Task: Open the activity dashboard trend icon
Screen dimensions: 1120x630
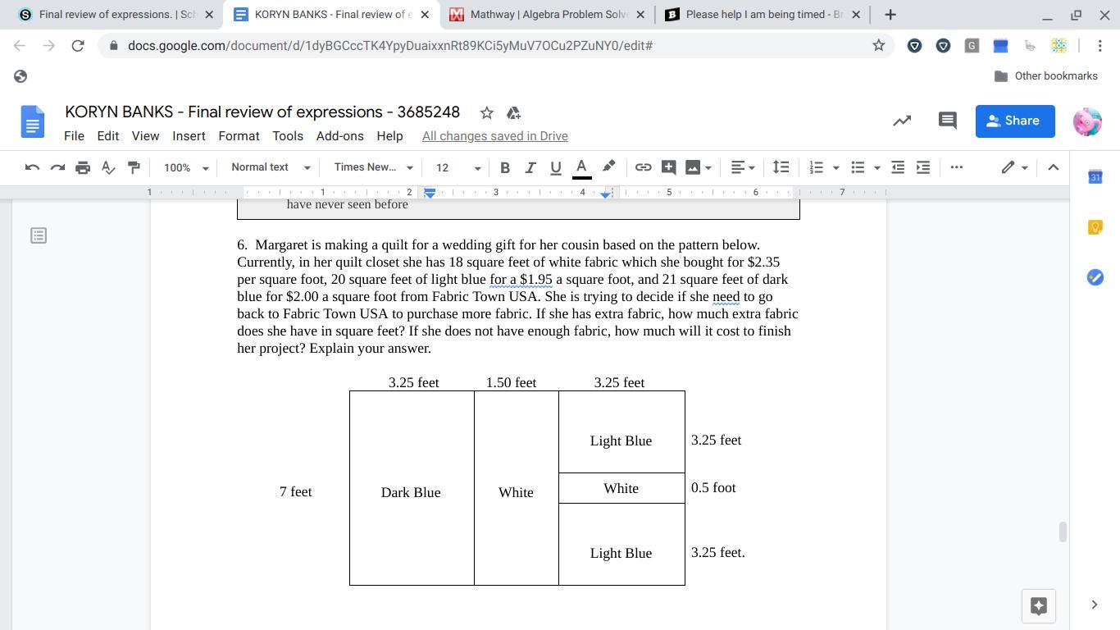Action: tap(902, 121)
